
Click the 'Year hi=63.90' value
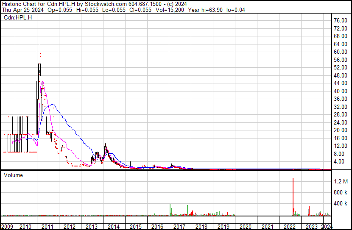click(205, 10)
